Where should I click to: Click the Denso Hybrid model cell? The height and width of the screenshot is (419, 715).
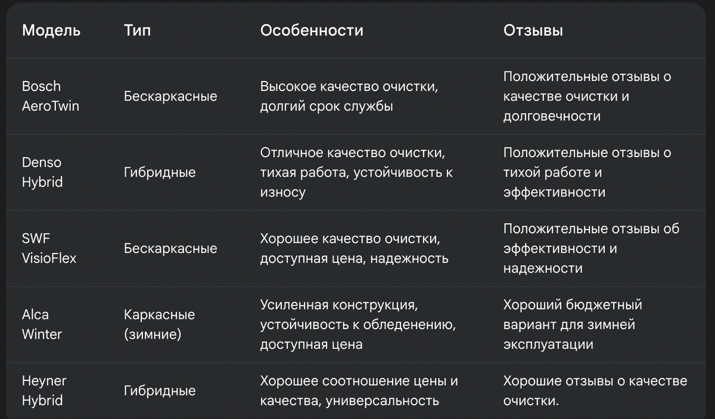pyautogui.click(x=42, y=173)
